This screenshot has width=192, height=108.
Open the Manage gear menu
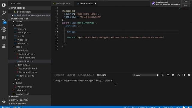click(x=4, y=101)
